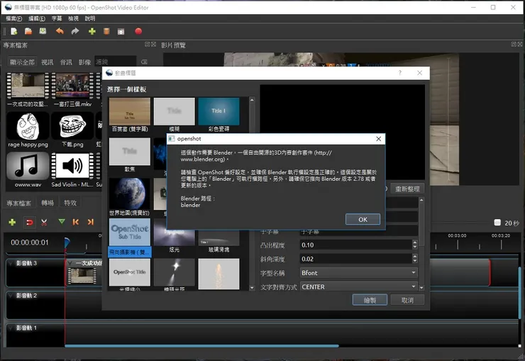
Task: Close the animated title dialog
Action: 419,72
